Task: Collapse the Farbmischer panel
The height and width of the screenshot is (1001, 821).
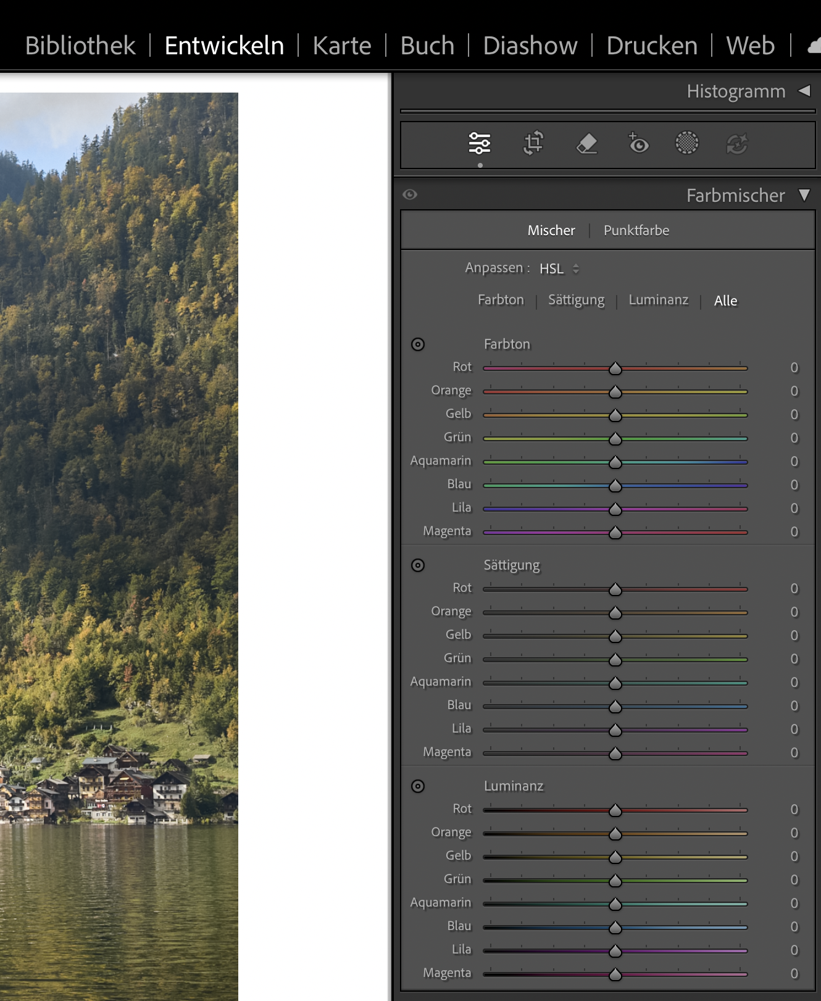Action: (x=804, y=196)
